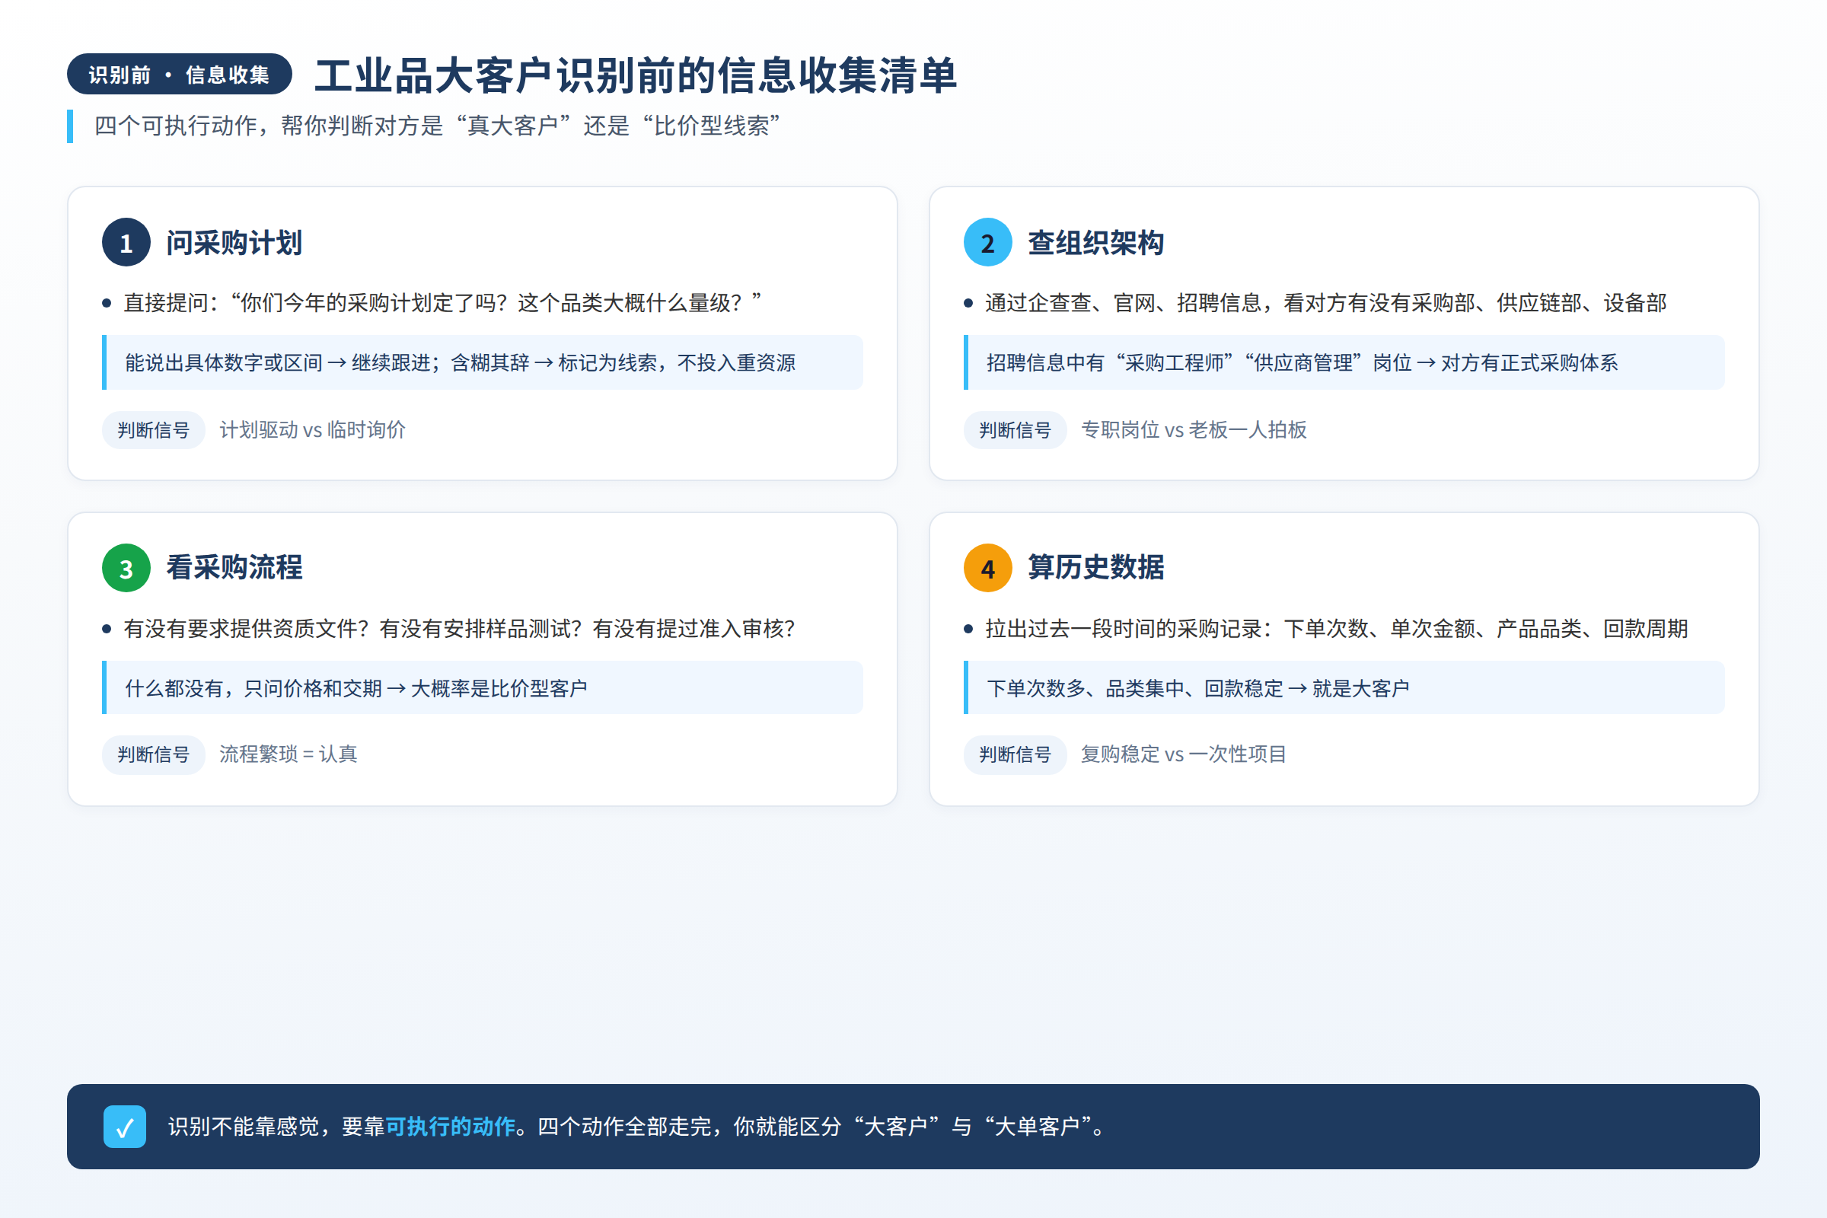The width and height of the screenshot is (1827, 1218).
Task: Click the callout 下单次数多、品类集中
Action: pyautogui.click(x=1344, y=688)
